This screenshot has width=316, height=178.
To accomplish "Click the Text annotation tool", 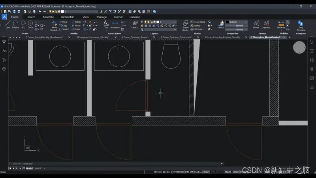I will coord(106,25).
